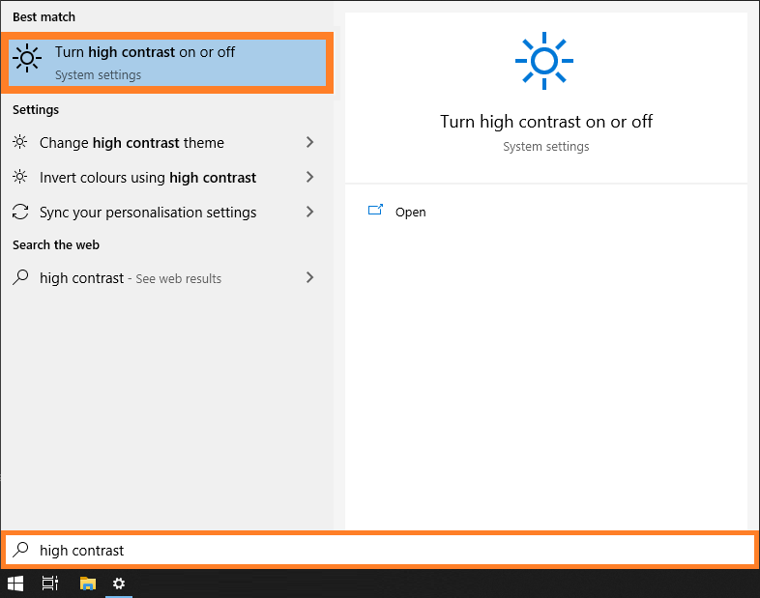This screenshot has height=598, width=760.
Task: Click the sync arrows icon beside personalisation settings
Action: (20, 212)
